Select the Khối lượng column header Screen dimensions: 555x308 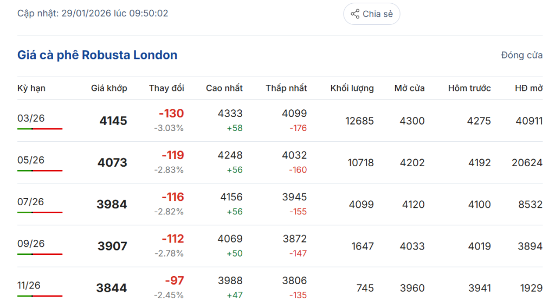[352, 88]
